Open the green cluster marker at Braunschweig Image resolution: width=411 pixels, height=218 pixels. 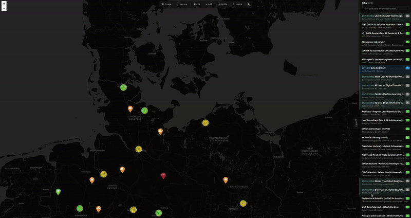click(x=159, y=213)
